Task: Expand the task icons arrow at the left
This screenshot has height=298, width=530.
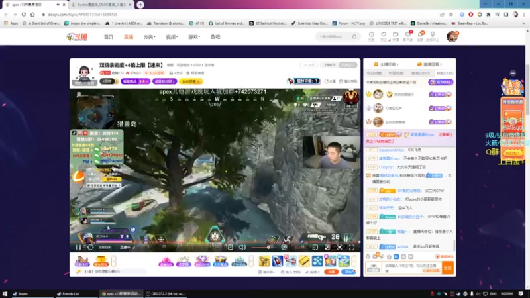Action: (113, 261)
